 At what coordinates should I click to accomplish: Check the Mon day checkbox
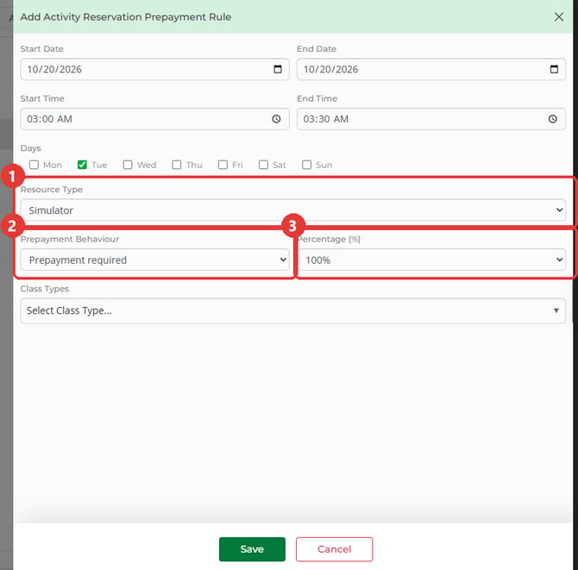pyautogui.click(x=34, y=165)
